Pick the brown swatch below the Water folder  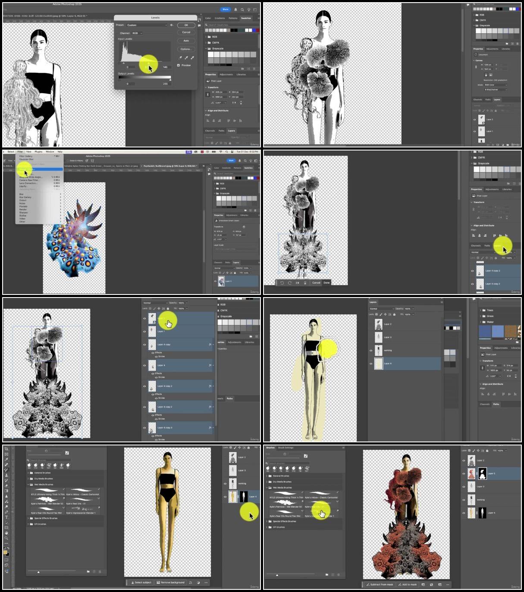click(511, 331)
